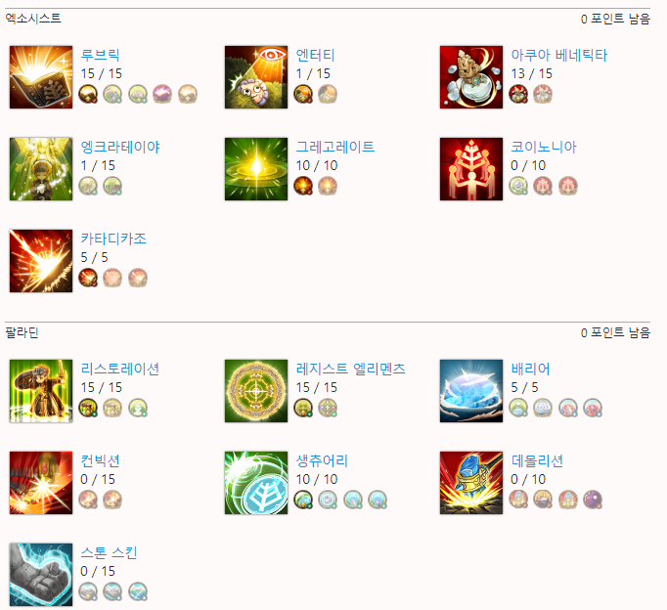Open the 리스토레이션 skill name link
667x610 pixels.
coord(120,369)
